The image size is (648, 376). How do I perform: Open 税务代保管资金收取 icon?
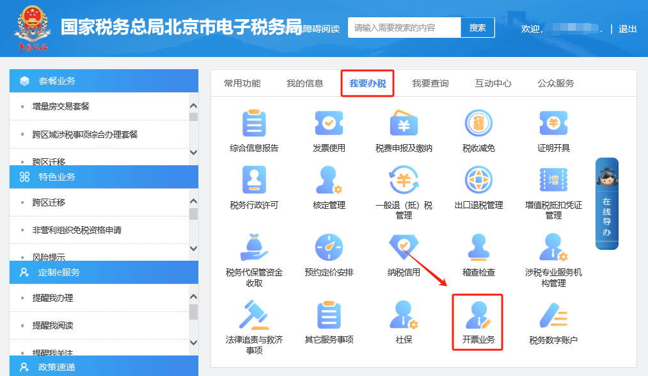(x=254, y=247)
